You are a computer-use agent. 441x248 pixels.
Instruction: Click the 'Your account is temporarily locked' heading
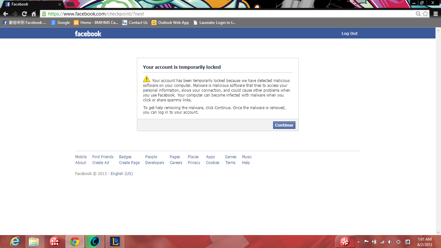(x=182, y=67)
